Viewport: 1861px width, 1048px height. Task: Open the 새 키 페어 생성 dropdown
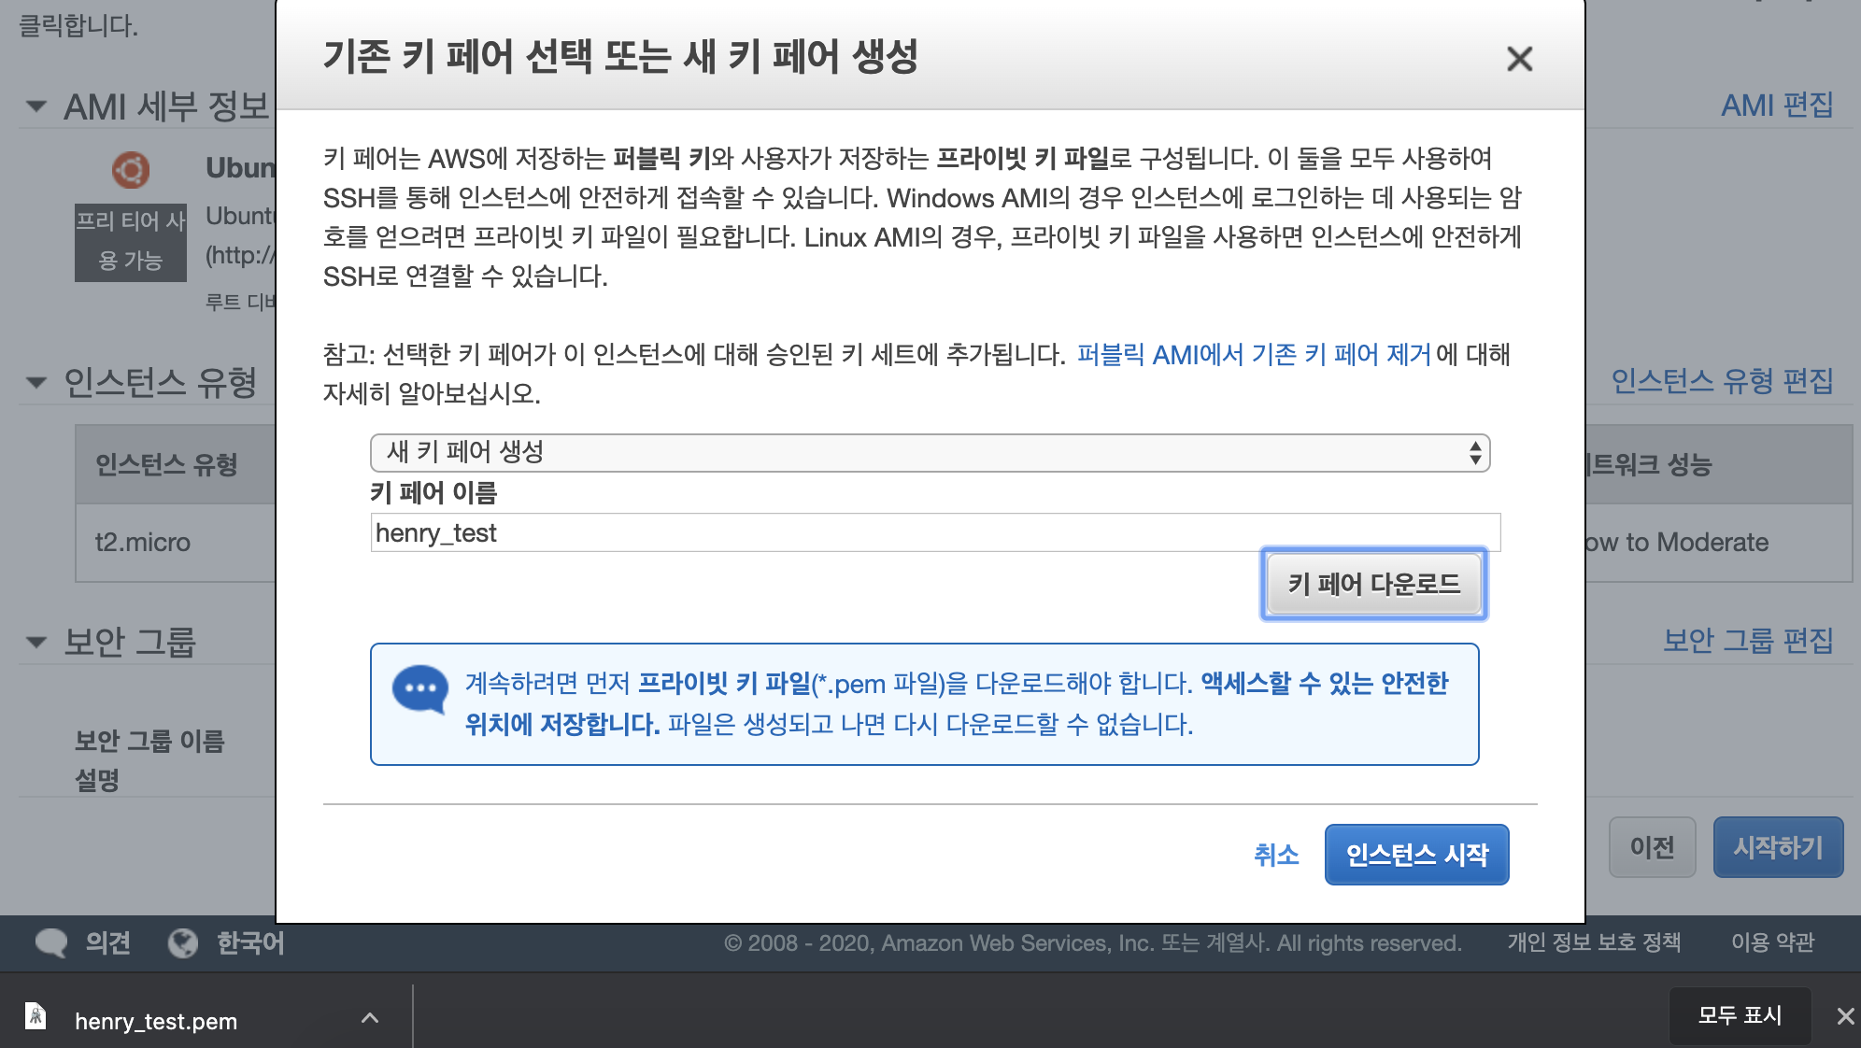point(930,453)
